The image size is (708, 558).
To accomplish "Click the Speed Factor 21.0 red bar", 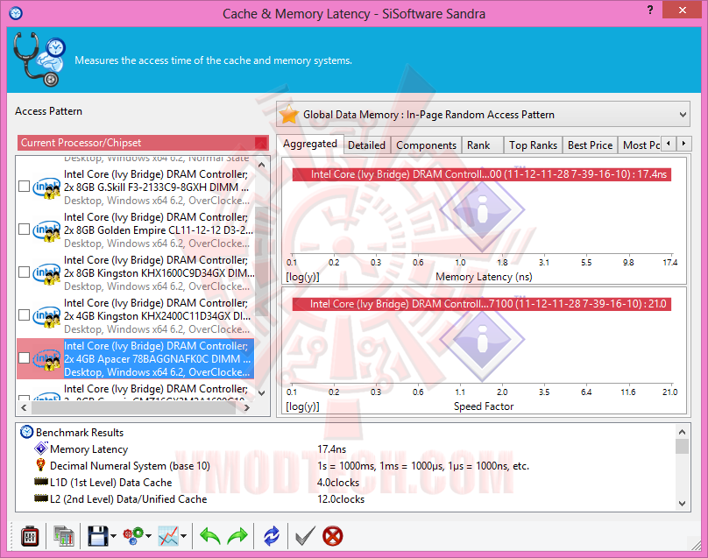I will 482,304.
